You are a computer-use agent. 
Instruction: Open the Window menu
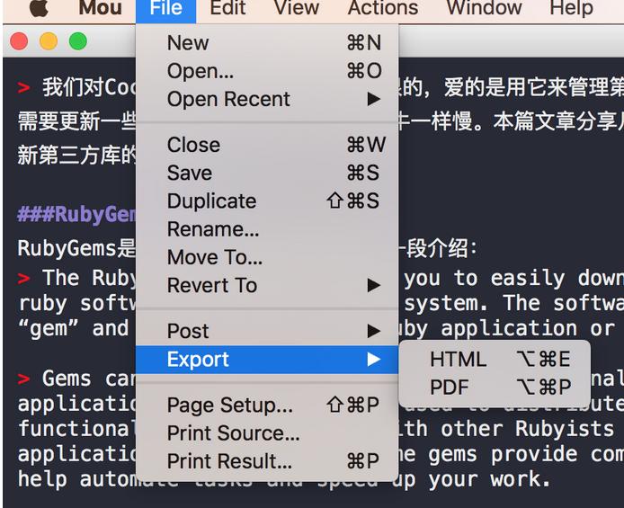click(484, 8)
